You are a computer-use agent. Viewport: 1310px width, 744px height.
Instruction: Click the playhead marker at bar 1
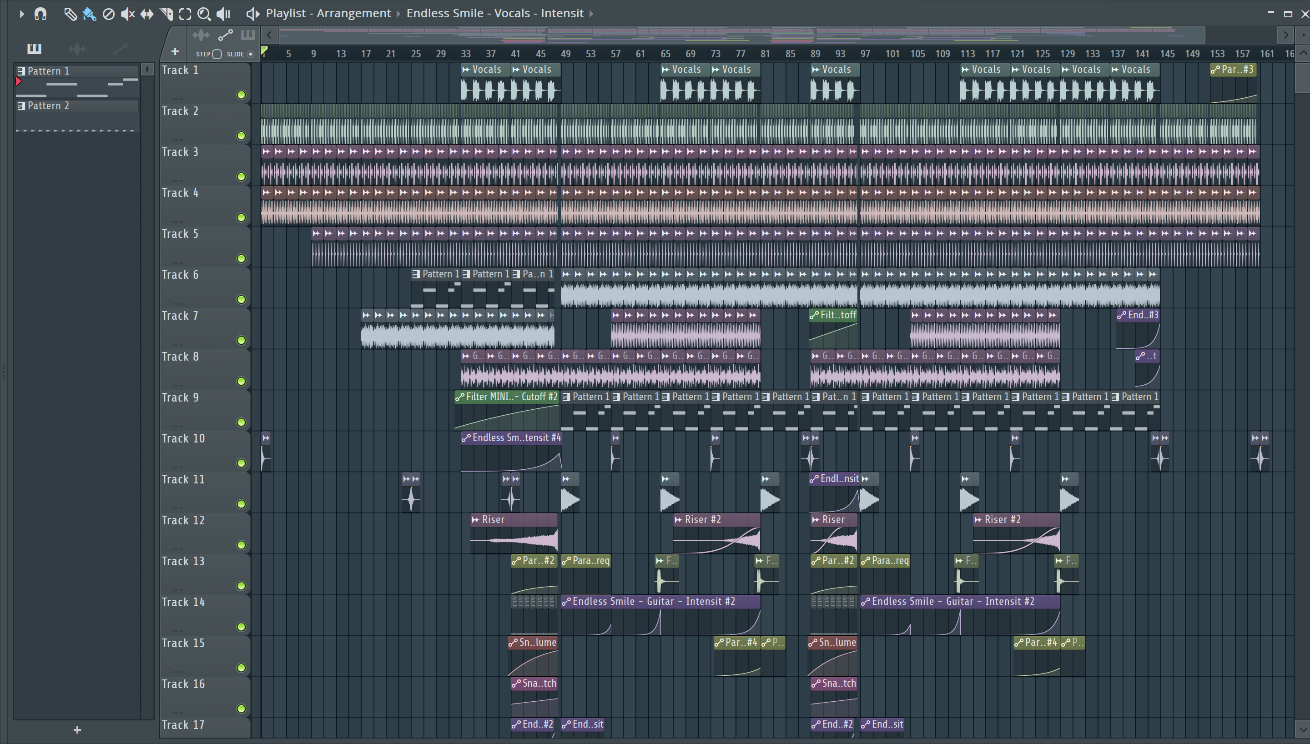coord(265,51)
